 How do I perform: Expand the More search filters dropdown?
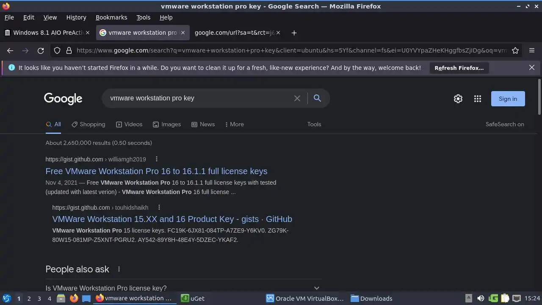click(234, 124)
